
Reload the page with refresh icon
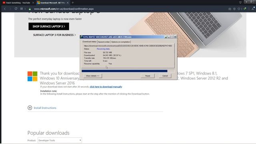coord(16,9)
